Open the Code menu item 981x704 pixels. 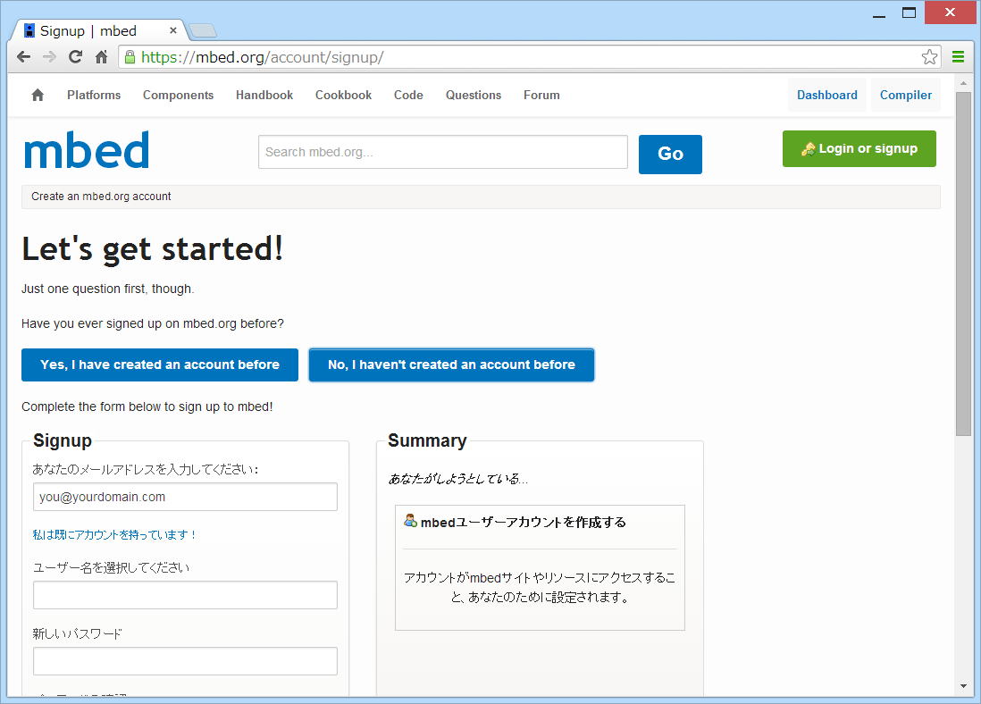pos(408,95)
